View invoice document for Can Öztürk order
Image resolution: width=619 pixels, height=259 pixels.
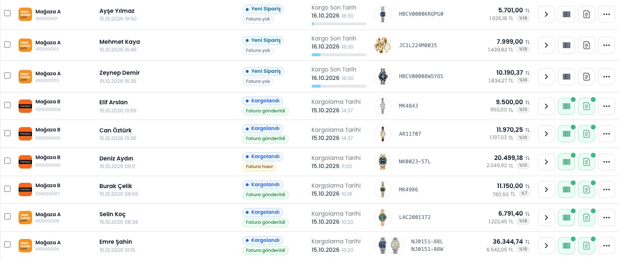pyautogui.click(x=587, y=134)
